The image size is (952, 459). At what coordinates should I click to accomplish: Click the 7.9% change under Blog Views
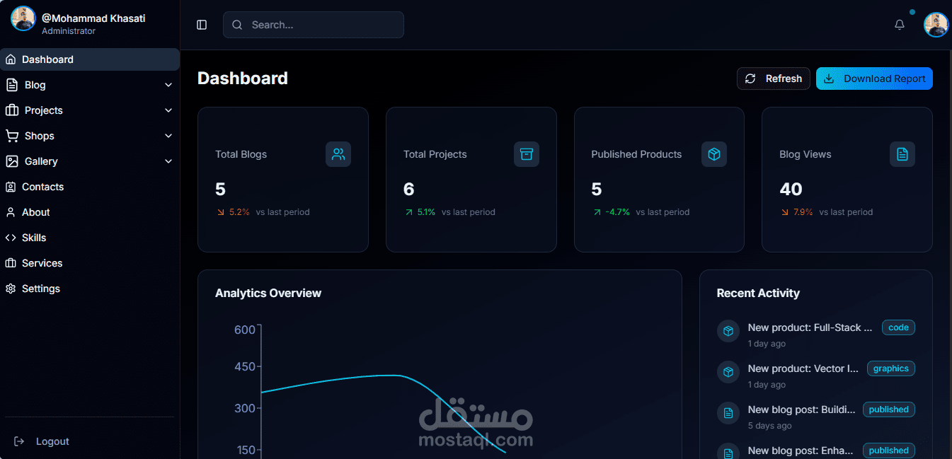pyautogui.click(x=803, y=212)
